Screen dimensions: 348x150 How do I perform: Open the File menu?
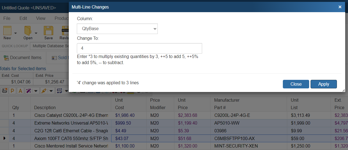pos(7,18)
